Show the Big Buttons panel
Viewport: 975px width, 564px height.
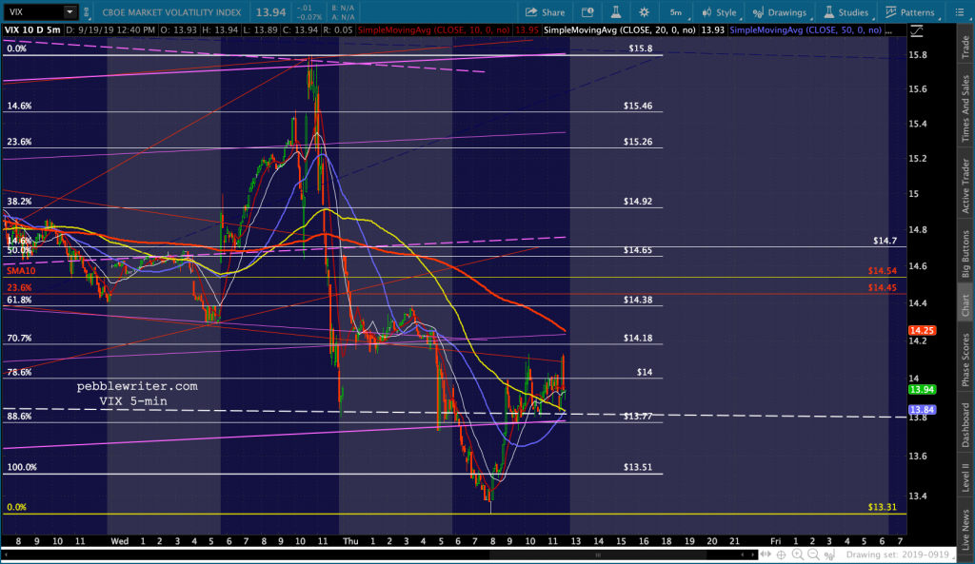coord(965,254)
